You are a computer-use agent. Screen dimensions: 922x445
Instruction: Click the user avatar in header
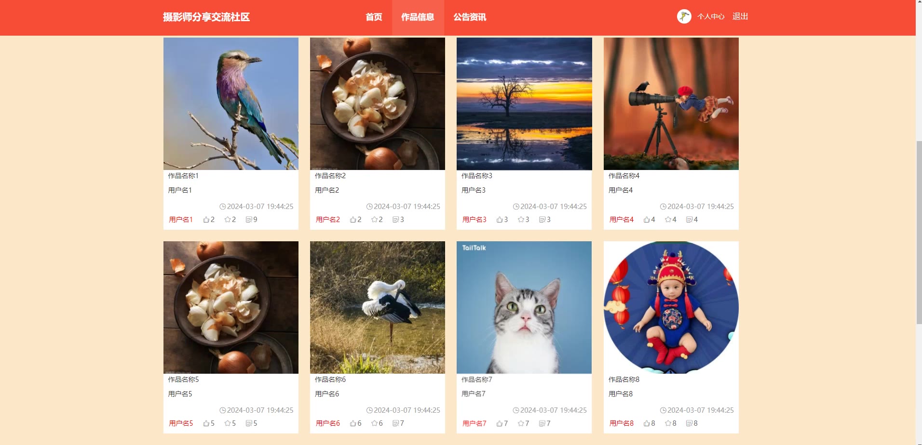(684, 16)
